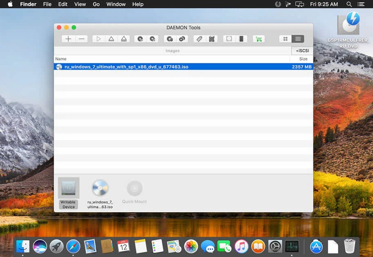Switch to list view
The width and height of the screenshot is (373, 257).
pyautogui.click(x=298, y=39)
